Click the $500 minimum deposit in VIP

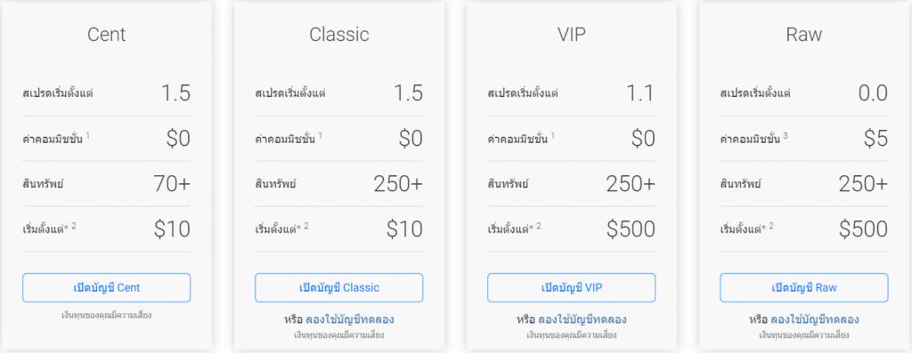point(631,229)
